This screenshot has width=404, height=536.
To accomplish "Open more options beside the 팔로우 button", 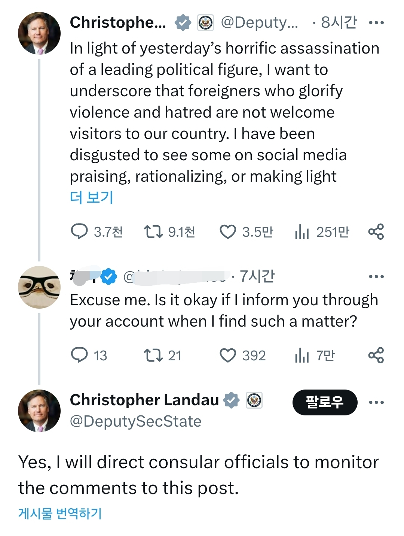I will [376, 403].
